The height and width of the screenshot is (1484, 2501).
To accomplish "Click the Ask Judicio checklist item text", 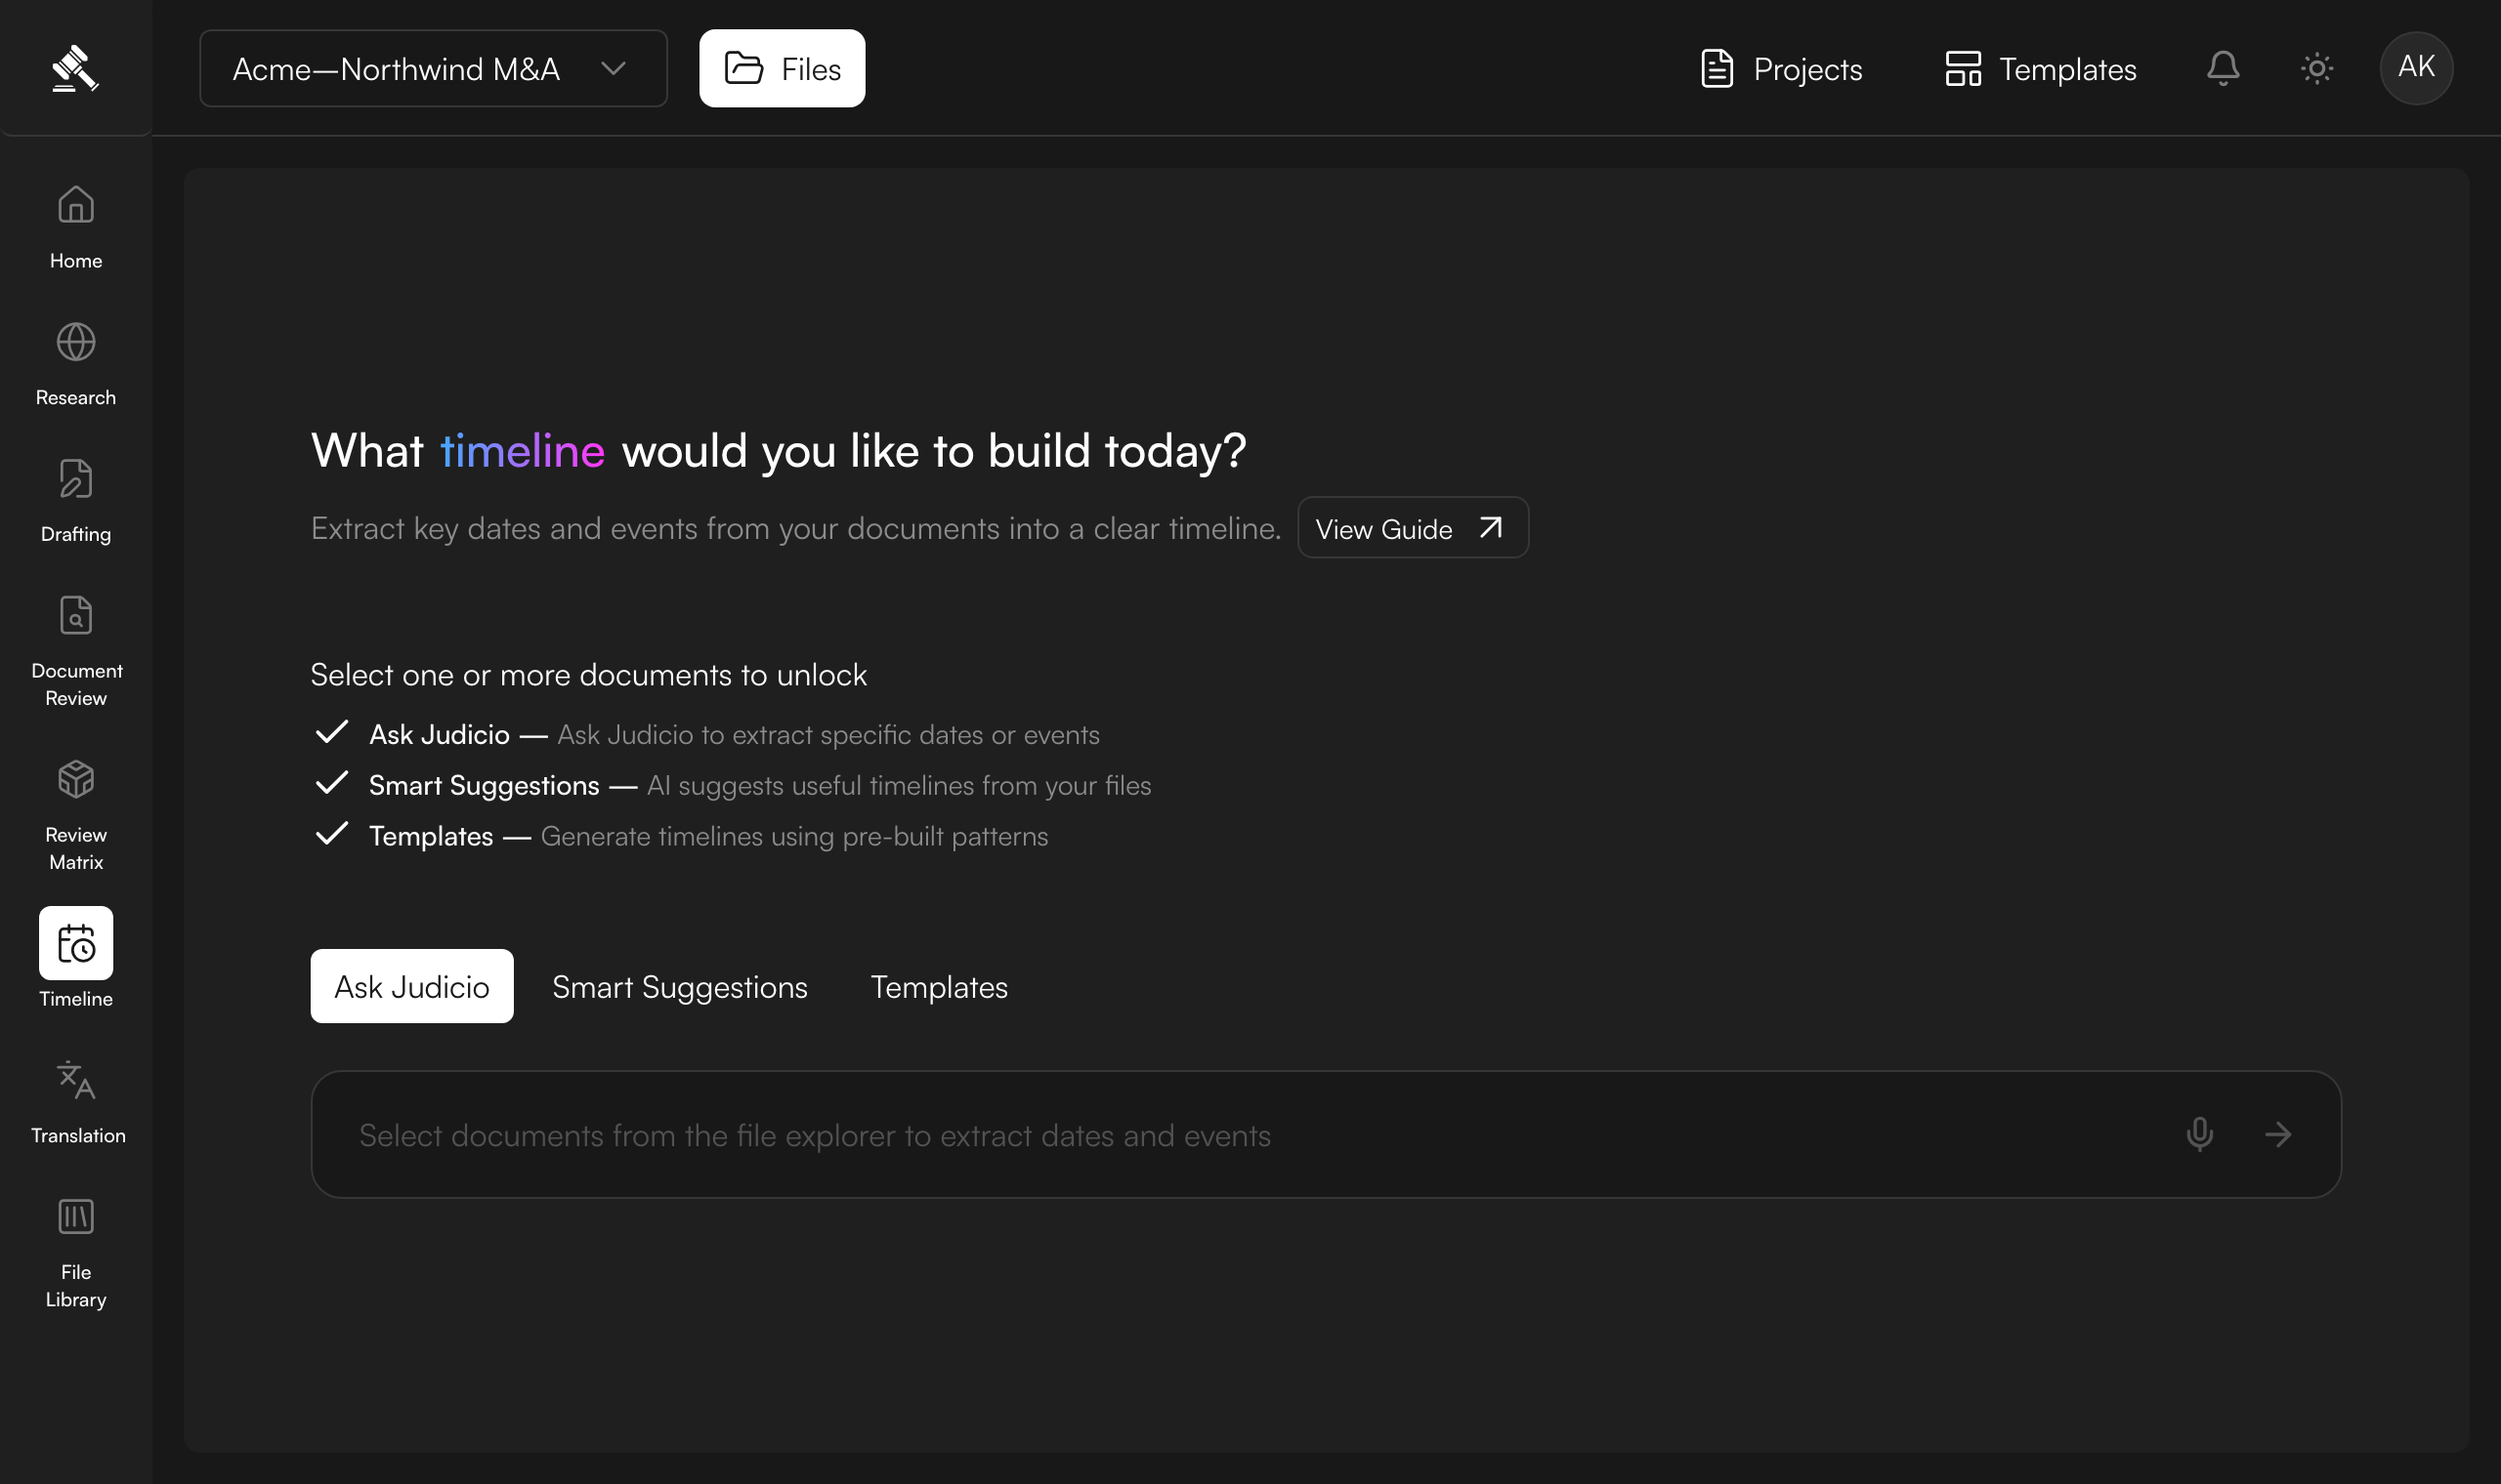I will [735, 735].
